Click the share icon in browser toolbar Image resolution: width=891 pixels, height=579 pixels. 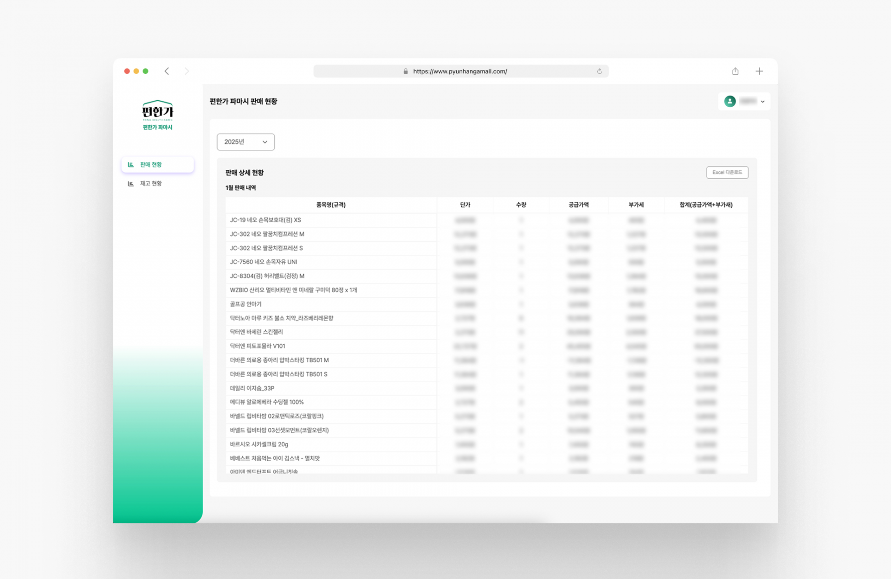[735, 71]
